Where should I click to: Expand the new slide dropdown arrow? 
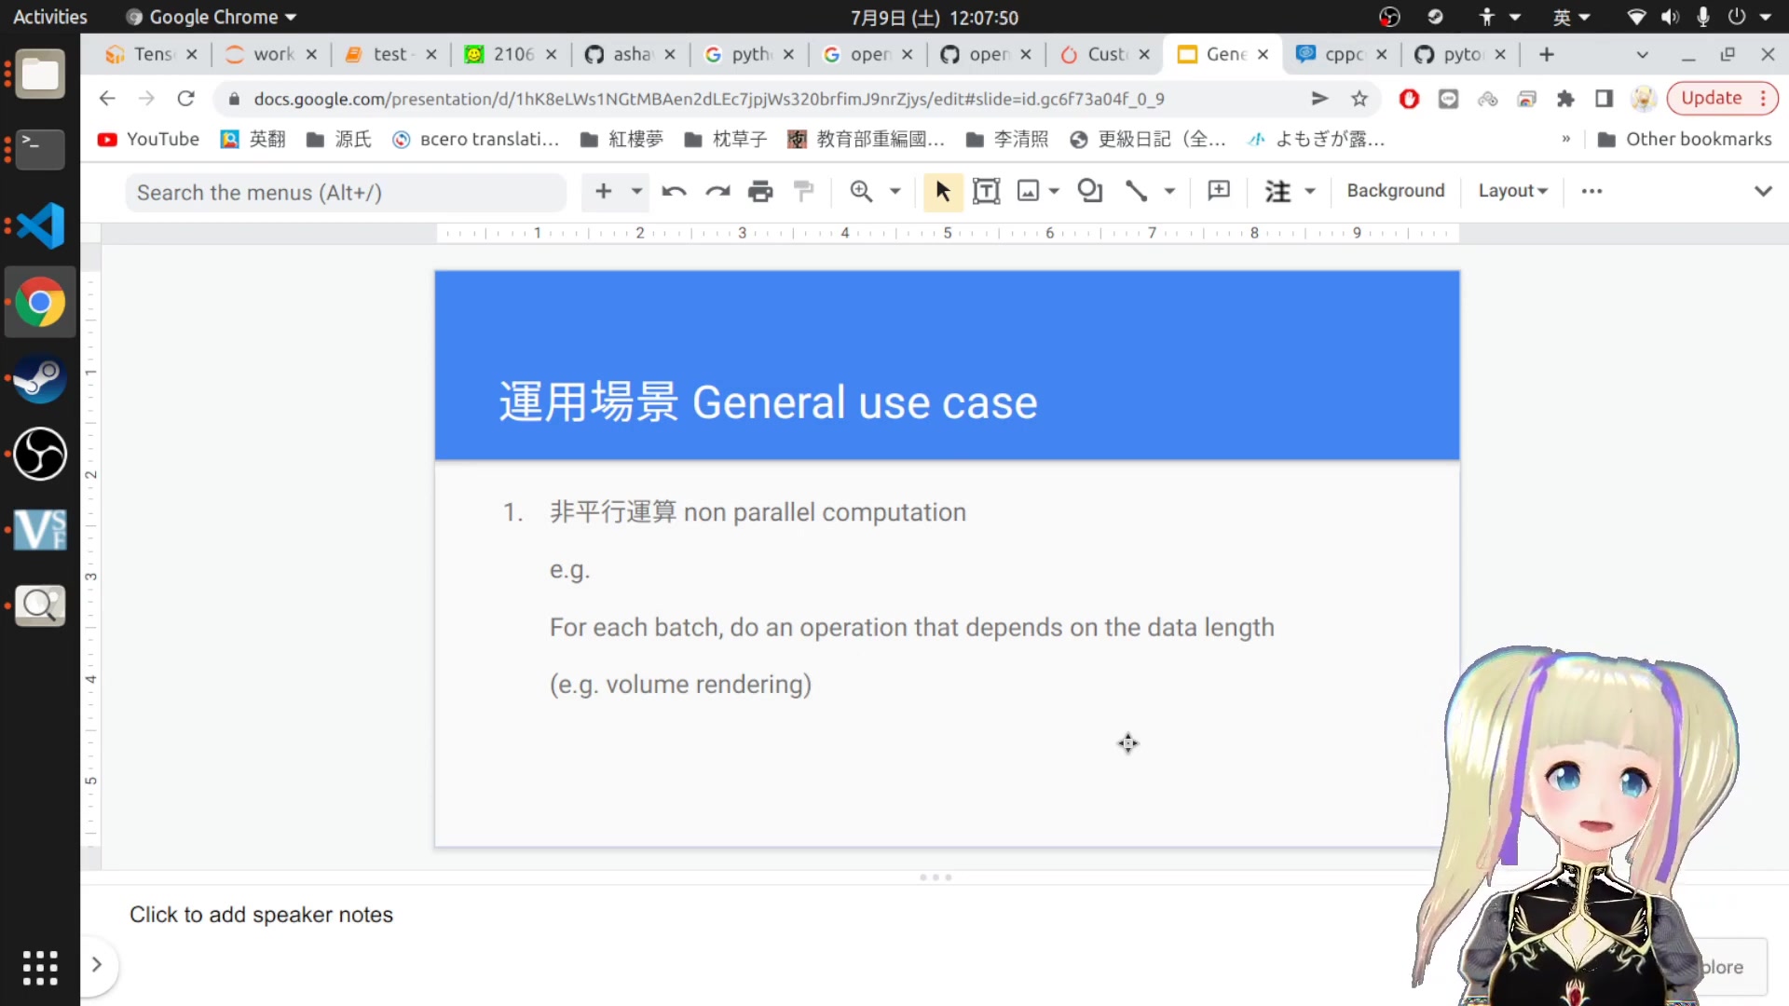point(637,192)
